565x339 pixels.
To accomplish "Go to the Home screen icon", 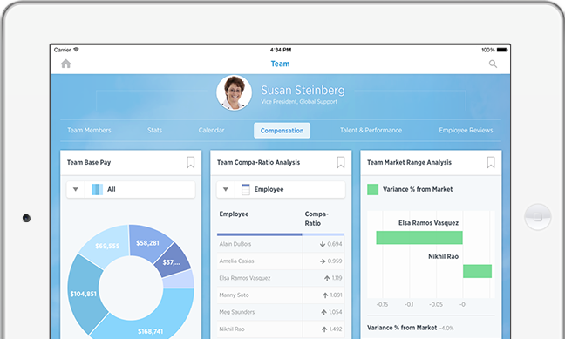I will coord(66,64).
